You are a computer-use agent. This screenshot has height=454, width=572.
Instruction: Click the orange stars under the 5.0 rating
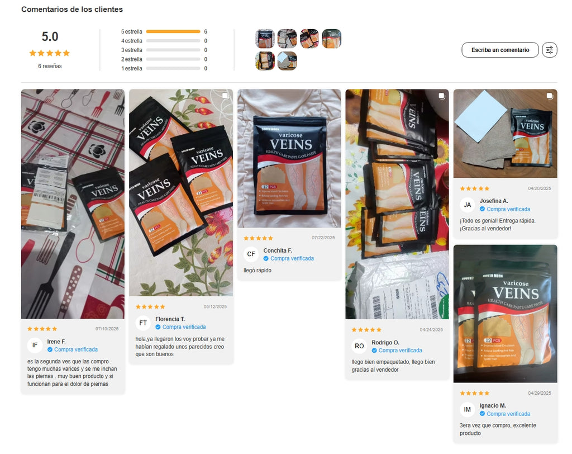pyautogui.click(x=50, y=53)
